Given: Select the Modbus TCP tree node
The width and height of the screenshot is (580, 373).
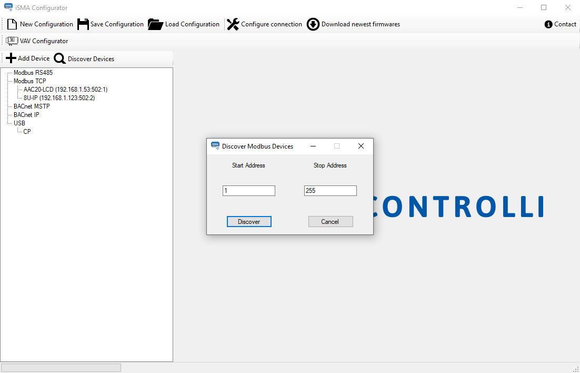Looking at the screenshot, I should tap(30, 81).
